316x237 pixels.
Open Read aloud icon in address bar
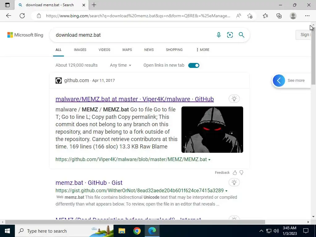coord(239,16)
